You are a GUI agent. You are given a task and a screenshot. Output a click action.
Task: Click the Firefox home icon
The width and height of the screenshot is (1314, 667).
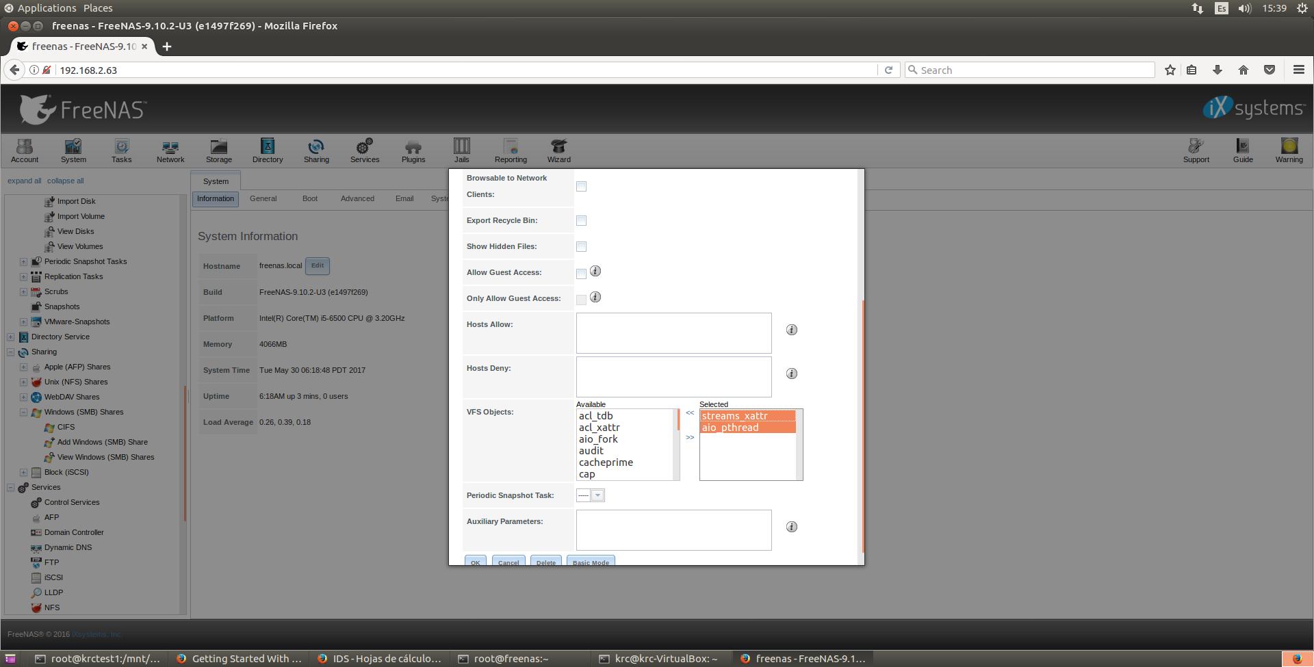[1244, 70]
